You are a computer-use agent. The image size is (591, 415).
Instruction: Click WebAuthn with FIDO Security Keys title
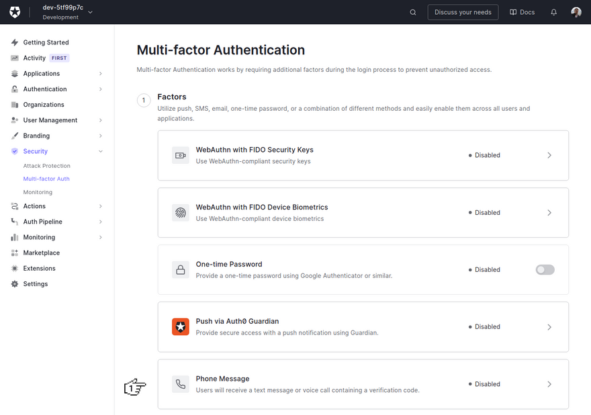click(255, 150)
